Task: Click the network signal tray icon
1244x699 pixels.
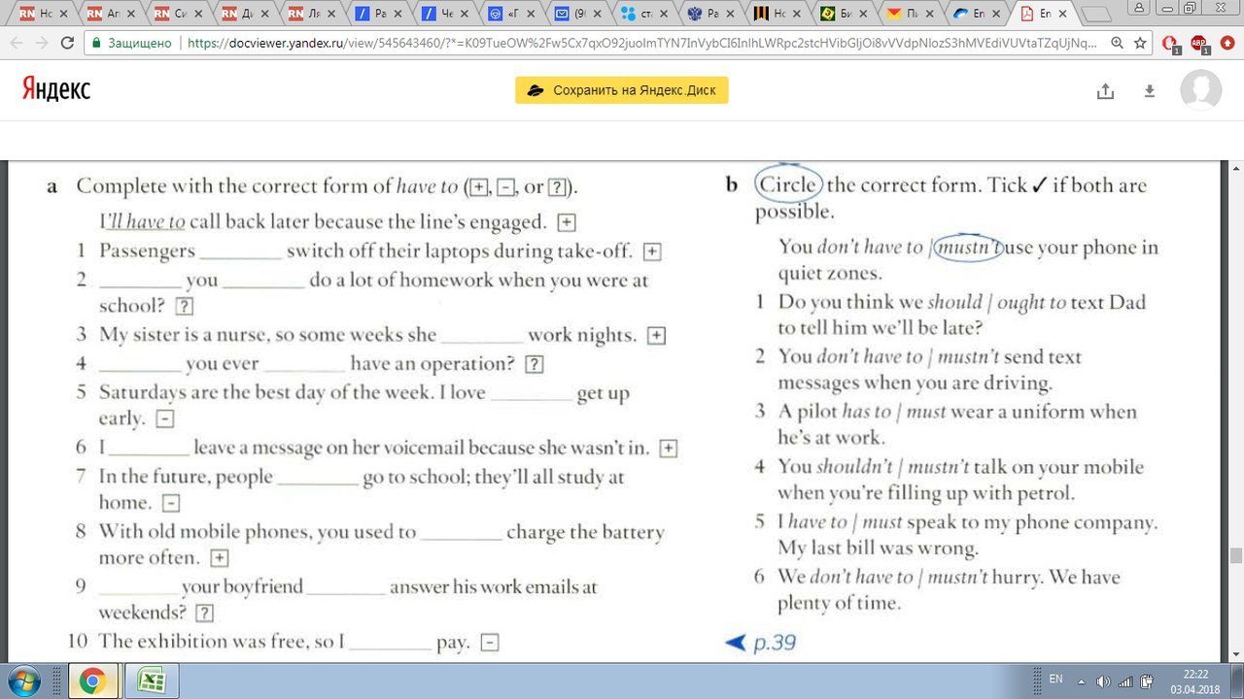Action: pos(1125,681)
